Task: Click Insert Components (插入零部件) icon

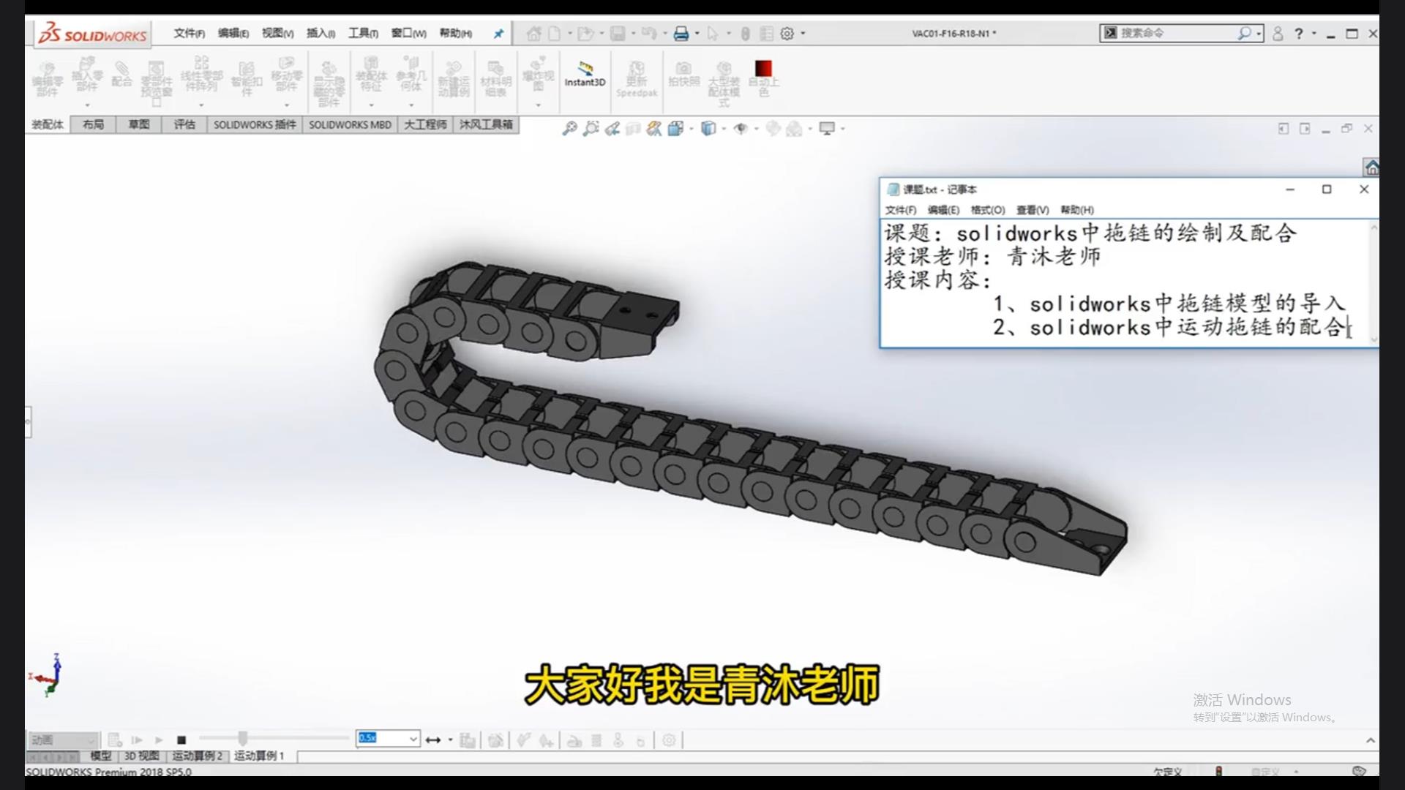Action: [87, 74]
